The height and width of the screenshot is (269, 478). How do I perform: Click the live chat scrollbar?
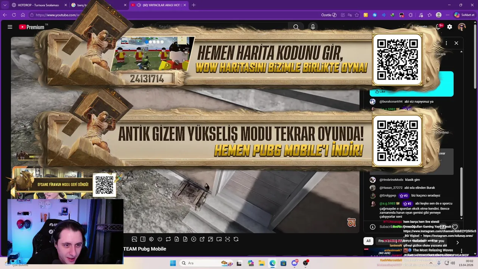462,192
